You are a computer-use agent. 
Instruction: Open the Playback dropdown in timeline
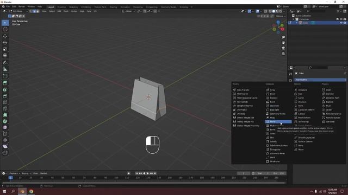[x=15, y=173]
